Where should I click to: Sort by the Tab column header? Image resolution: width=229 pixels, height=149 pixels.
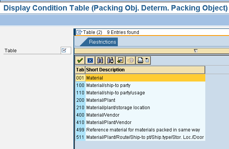pos(80,70)
